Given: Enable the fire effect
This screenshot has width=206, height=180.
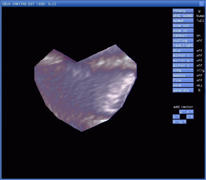Looking at the screenshot, I should [183, 80].
